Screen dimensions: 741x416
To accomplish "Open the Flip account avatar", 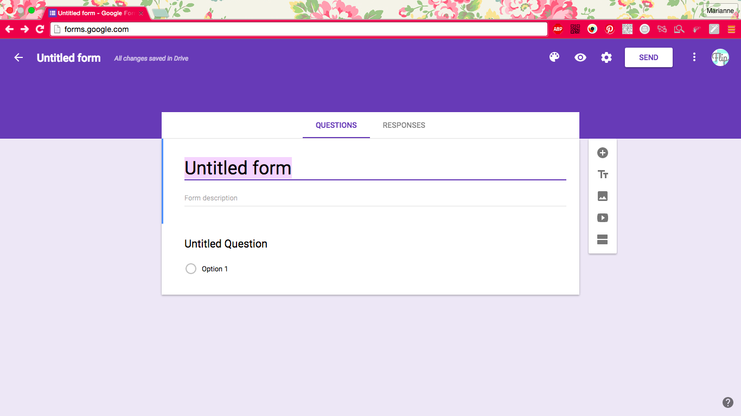I will point(720,57).
